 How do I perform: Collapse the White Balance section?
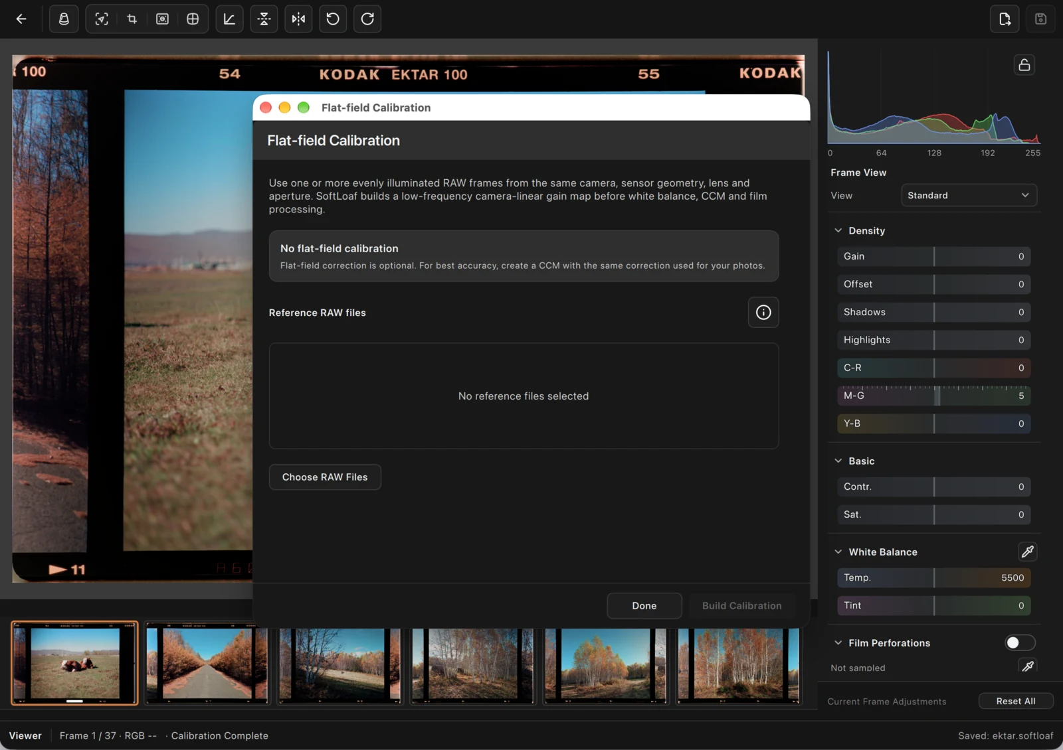point(838,552)
